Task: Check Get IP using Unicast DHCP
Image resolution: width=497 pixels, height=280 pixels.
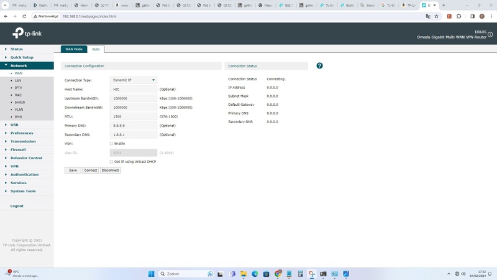Action: point(111,162)
